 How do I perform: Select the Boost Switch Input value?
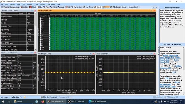25,76
